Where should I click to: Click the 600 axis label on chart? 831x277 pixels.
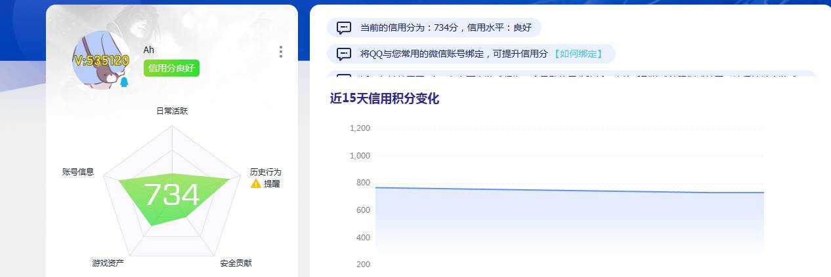tap(364, 210)
